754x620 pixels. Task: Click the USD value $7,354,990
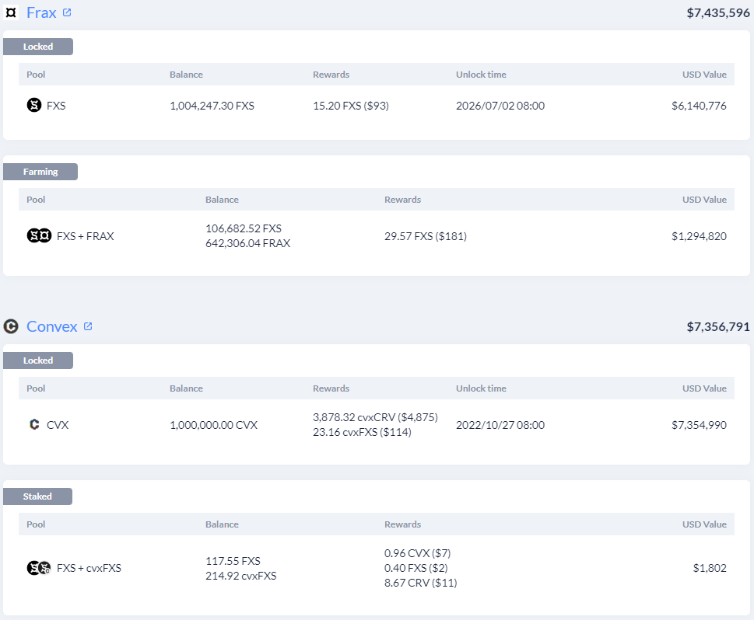pyautogui.click(x=699, y=425)
